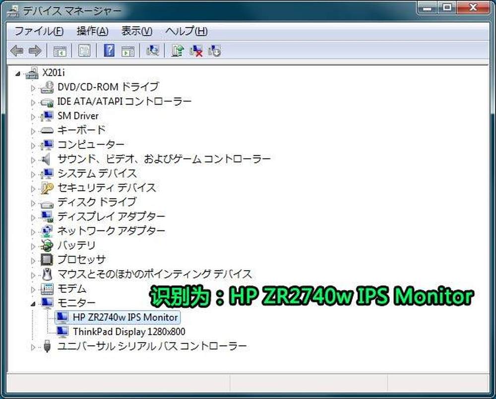The image size is (496, 399).
Task: Click the blue Help question mark icon
Action: click(x=109, y=50)
